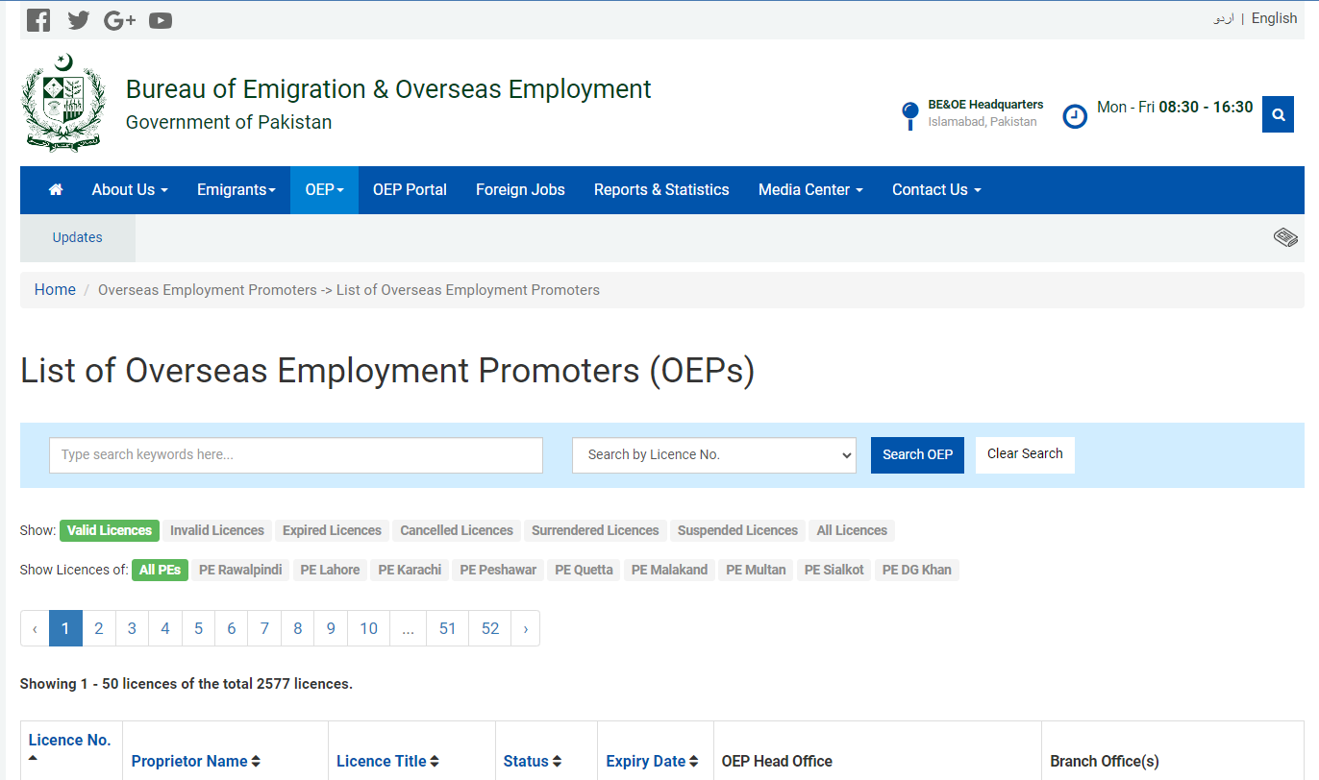Go to pagination page 5
This screenshot has width=1319, height=780.
198,629
